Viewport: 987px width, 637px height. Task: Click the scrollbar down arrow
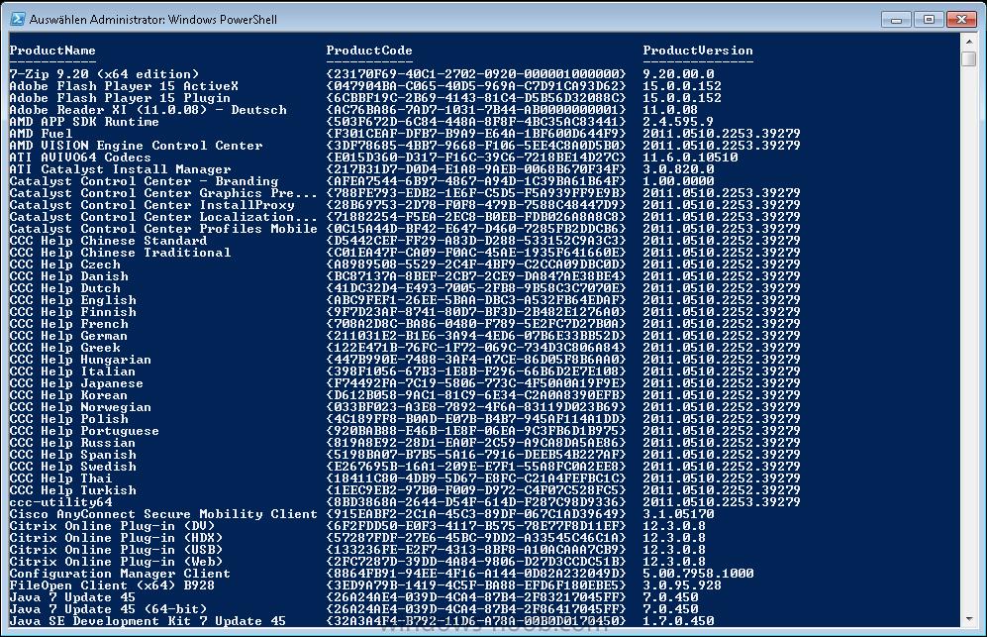click(x=969, y=619)
